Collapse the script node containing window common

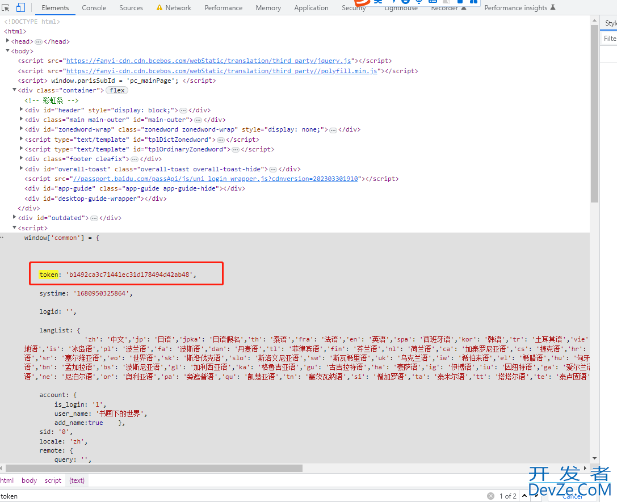[14, 227]
